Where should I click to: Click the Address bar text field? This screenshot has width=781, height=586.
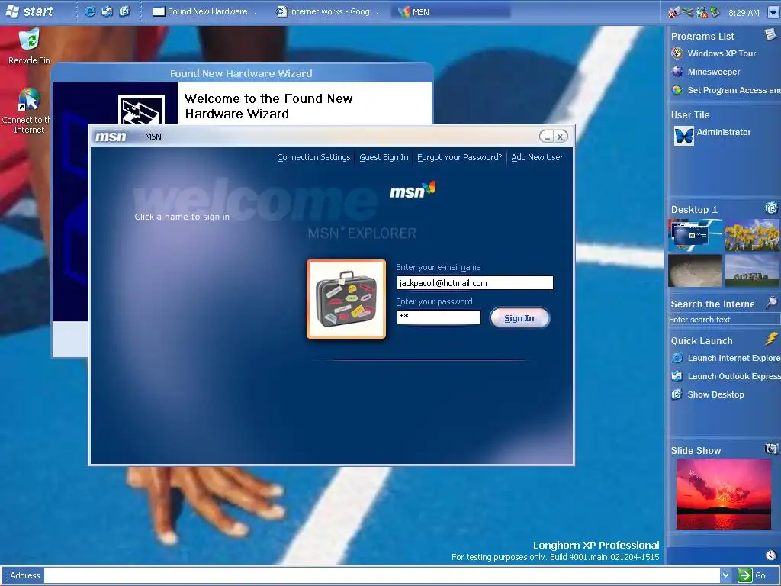(x=382, y=575)
